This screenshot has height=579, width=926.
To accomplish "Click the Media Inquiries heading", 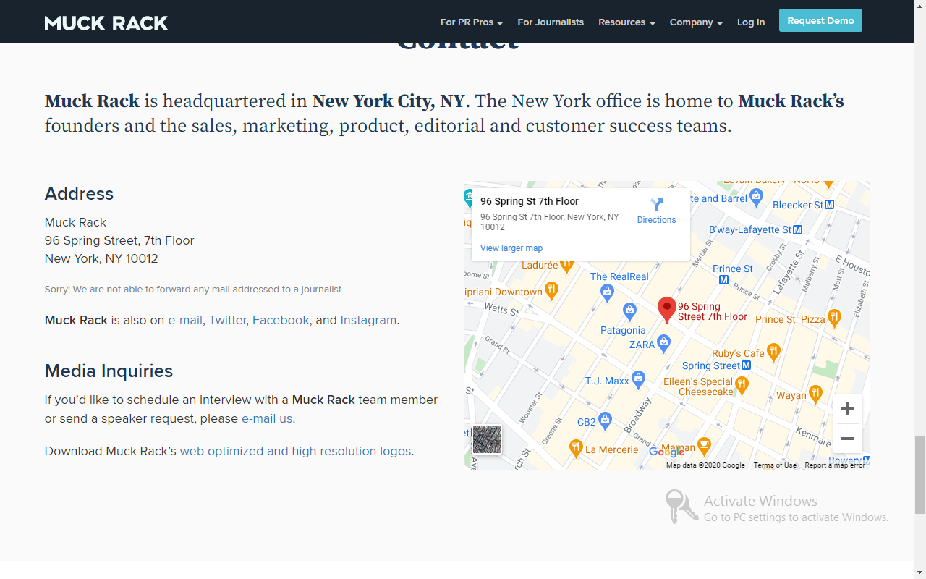I will 109,371.
